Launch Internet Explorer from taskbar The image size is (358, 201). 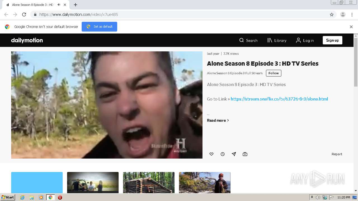[x=22, y=197]
